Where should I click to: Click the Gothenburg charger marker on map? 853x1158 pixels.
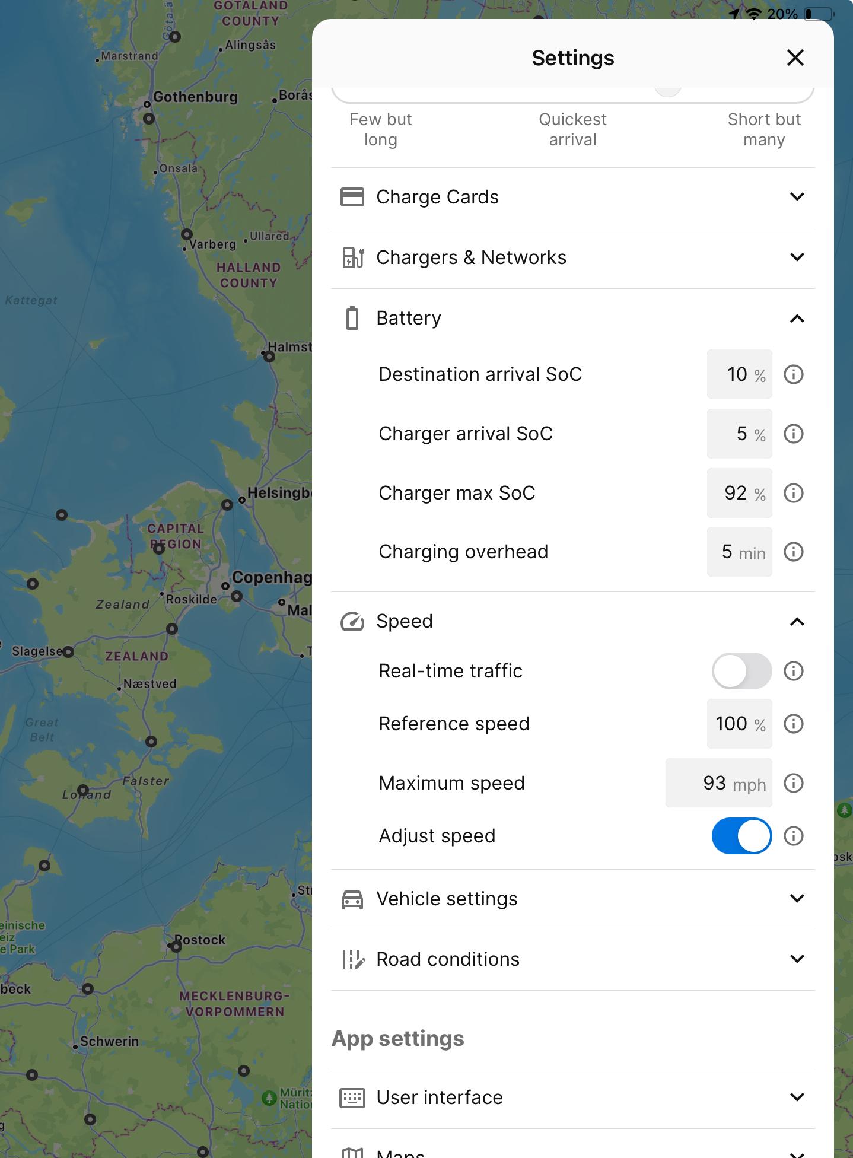[x=149, y=119]
